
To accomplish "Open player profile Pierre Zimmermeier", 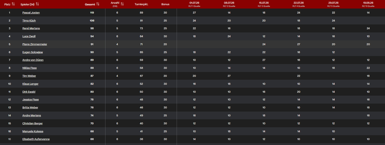I will 35,44.
